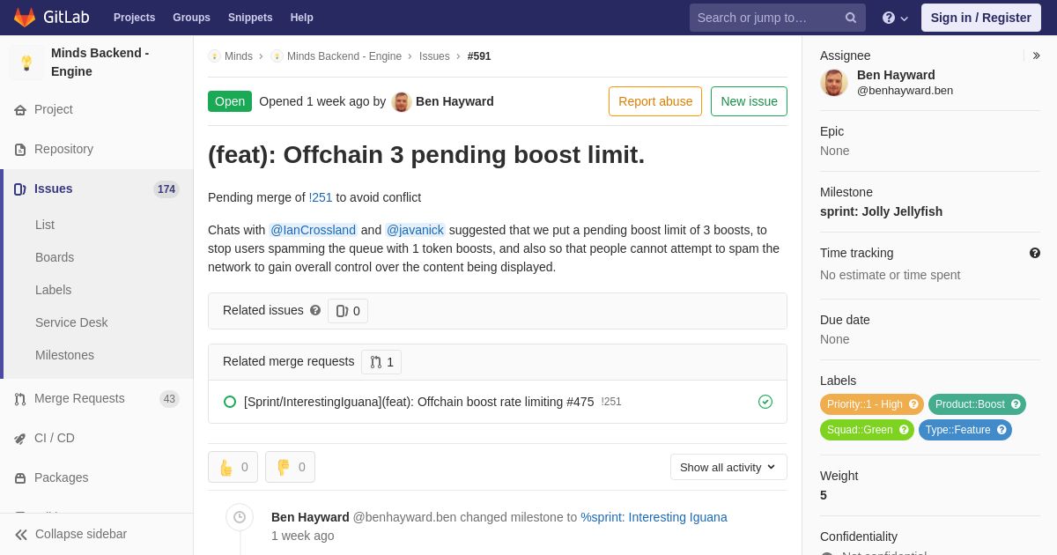This screenshot has height=555, width=1057.
Task: Open the Show all activity dropdown
Action: tap(728, 467)
